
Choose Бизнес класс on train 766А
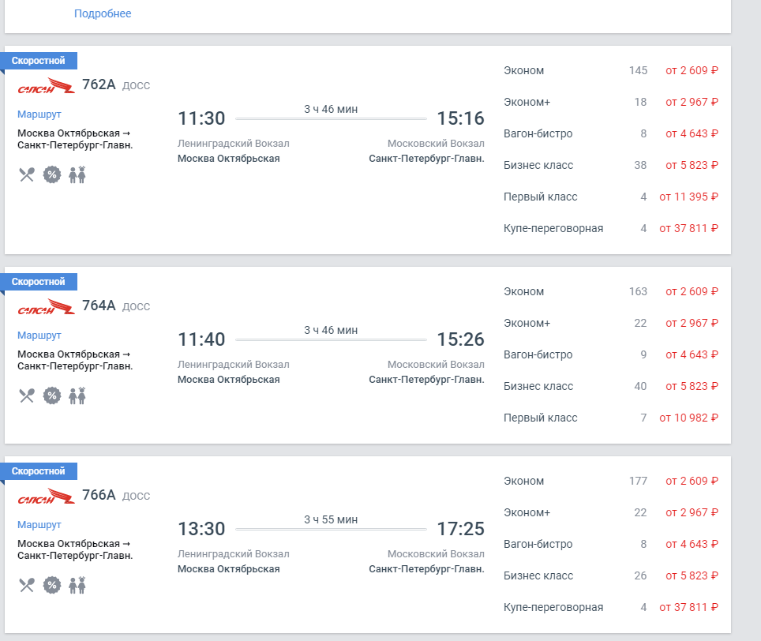pos(610,575)
